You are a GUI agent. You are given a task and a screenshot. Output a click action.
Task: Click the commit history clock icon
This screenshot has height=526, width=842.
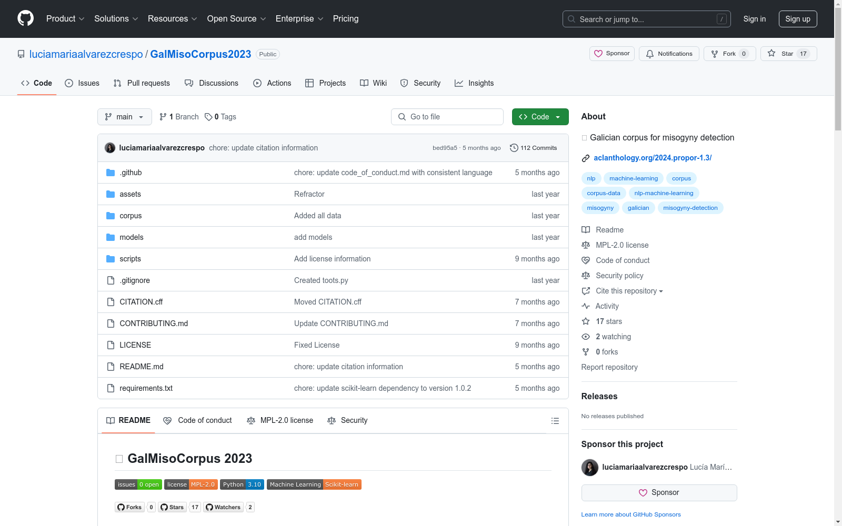click(514, 148)
